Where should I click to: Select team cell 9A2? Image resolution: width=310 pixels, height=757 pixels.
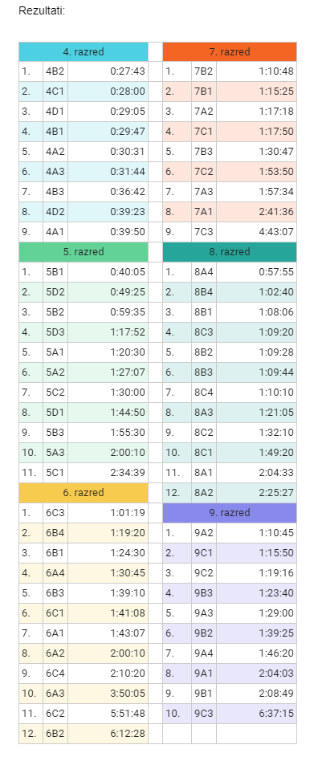coord(203,533)
